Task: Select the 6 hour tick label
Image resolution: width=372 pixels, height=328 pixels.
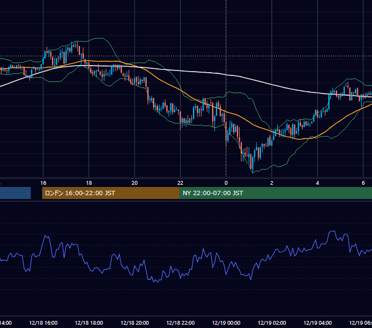Action: [x=363, y=183]
